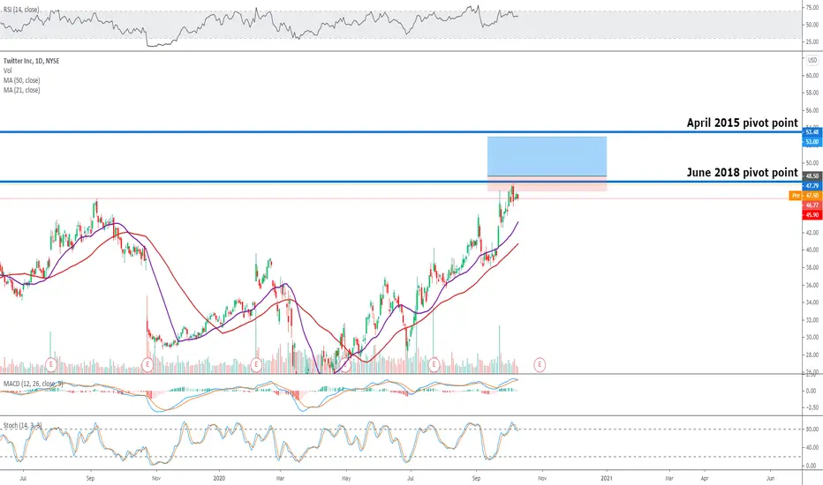
Task: Click the May label on the time axis
Action: click(x=346, y=478)
